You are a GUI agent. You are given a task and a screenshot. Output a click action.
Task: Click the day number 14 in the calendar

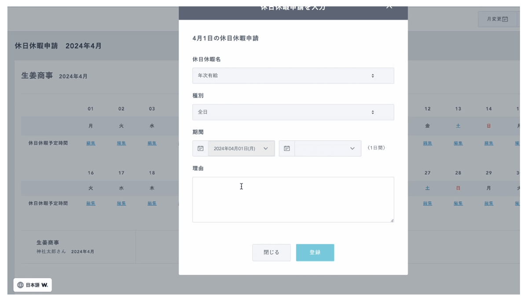coord(489,109)
